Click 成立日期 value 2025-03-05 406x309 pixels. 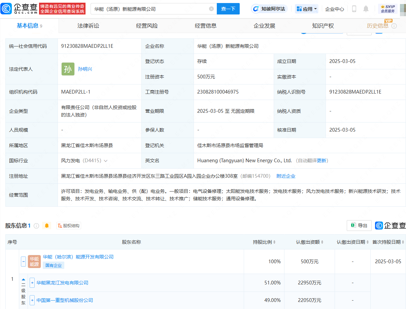tap(342, 61)
